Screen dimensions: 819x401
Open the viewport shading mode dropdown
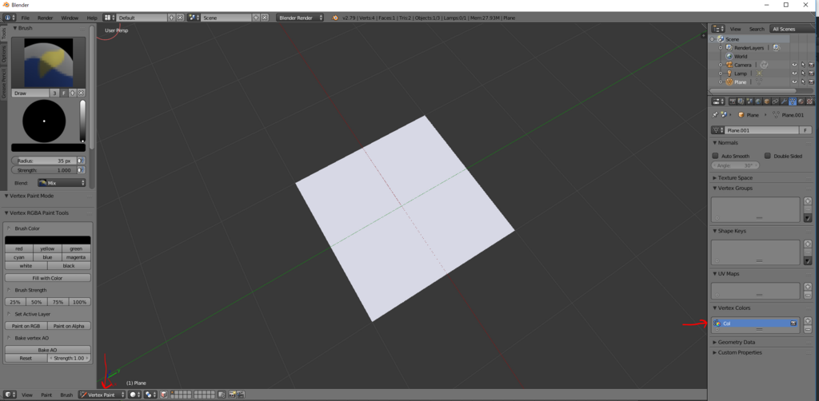pyautogui.click(x=134, y=395)
